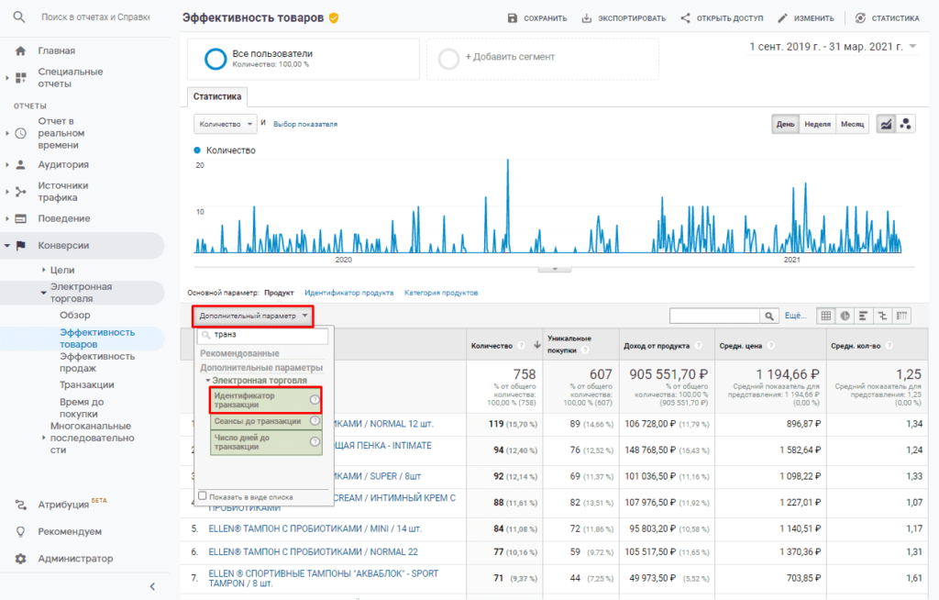Open the pivot table view icon
The height and width of the screenshot is (600, 939).
901,316
